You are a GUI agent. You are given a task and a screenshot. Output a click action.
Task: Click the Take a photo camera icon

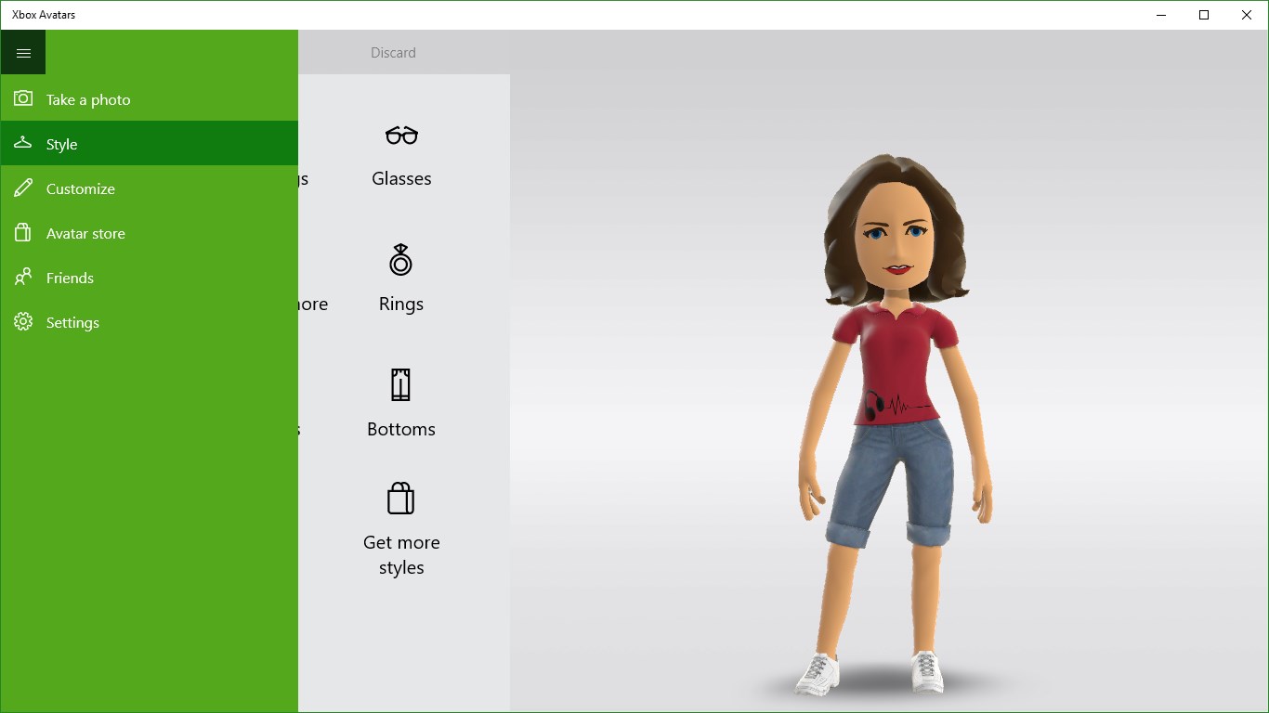(x=20, y=99)
